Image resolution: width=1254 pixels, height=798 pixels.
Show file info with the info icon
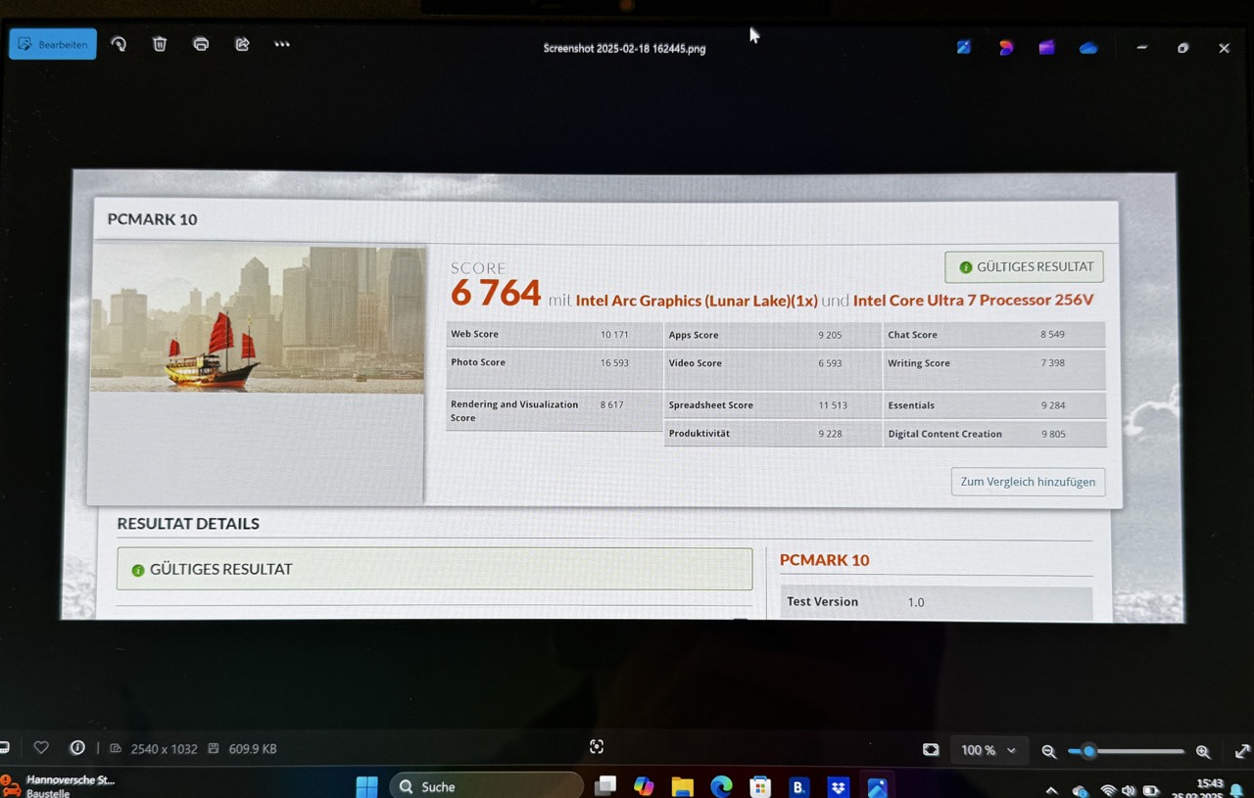[77, 748]
